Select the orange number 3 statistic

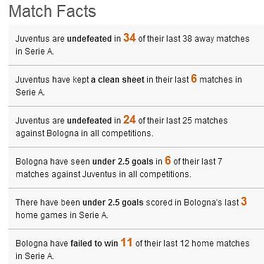[244, 201]
